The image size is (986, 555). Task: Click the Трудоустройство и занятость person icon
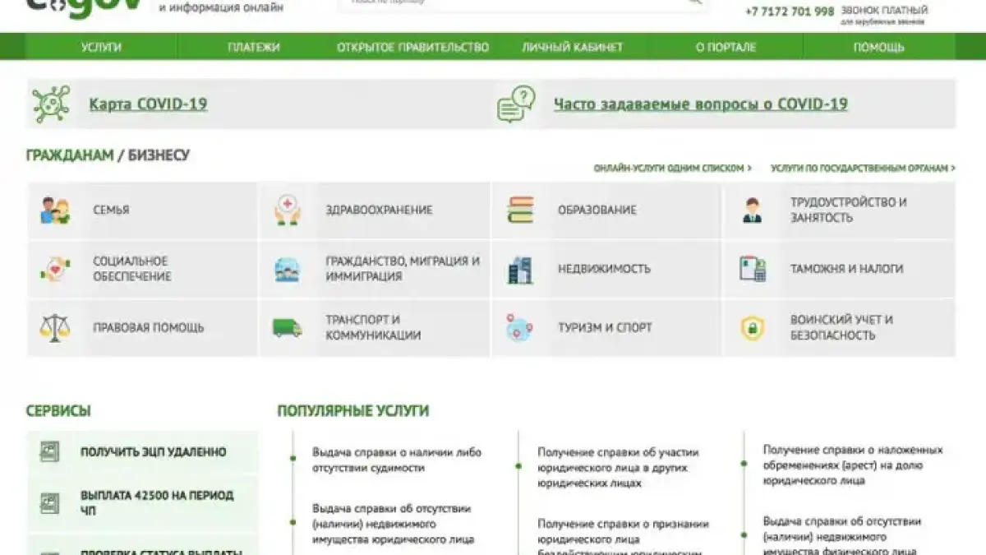point(752,210)
